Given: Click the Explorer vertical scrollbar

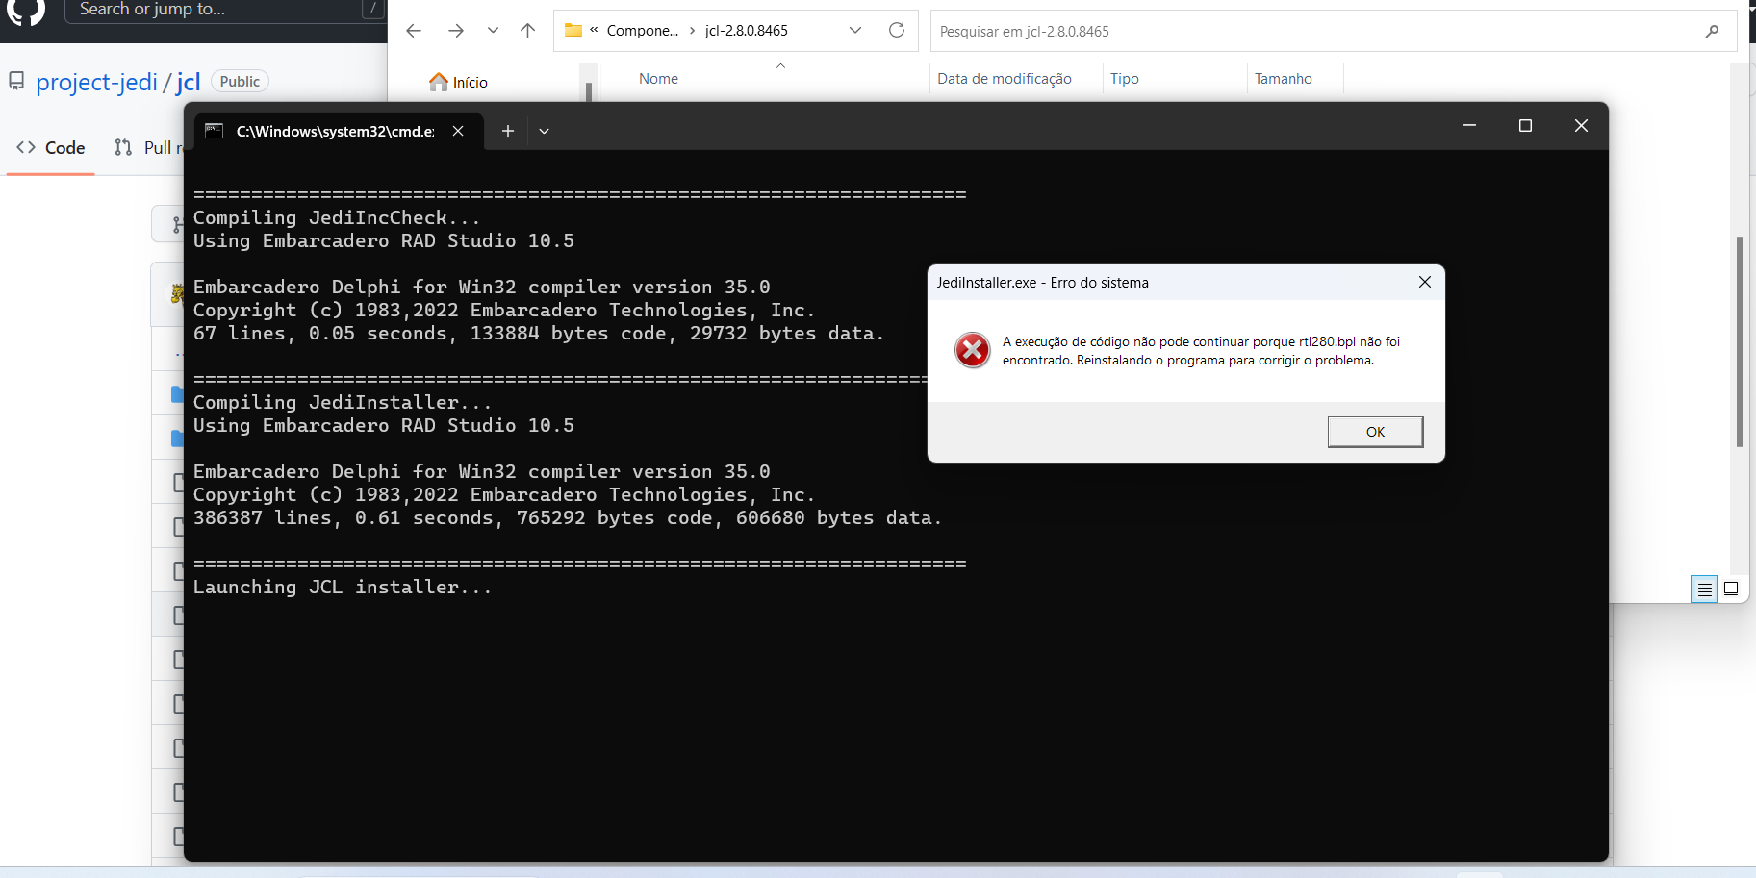Looking at the screenshot, I should (1739, 341).
